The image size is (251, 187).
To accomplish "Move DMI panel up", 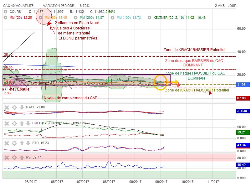I will coord(22,123).
